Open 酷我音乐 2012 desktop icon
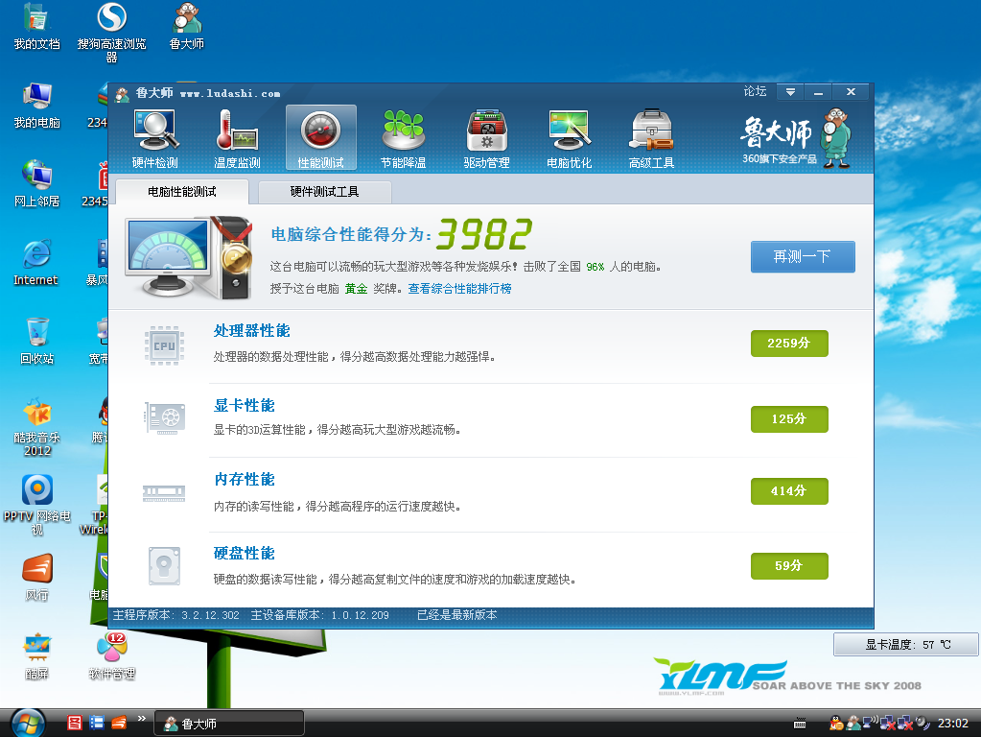 tap(36, 427)
